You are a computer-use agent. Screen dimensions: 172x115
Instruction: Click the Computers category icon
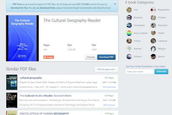pos(129,25)
